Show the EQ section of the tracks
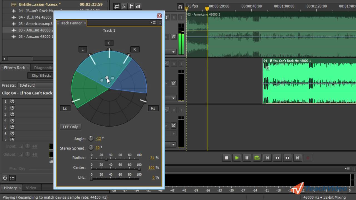 [x=138, y=6]
